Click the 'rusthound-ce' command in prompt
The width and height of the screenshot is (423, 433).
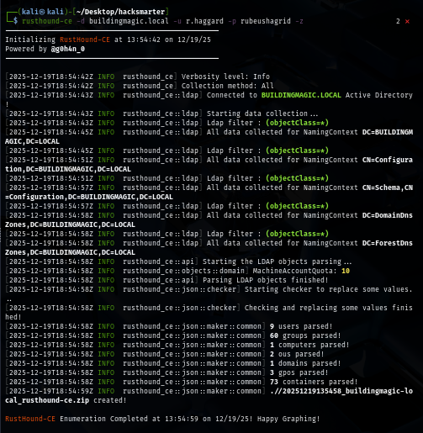pos(47,21)
